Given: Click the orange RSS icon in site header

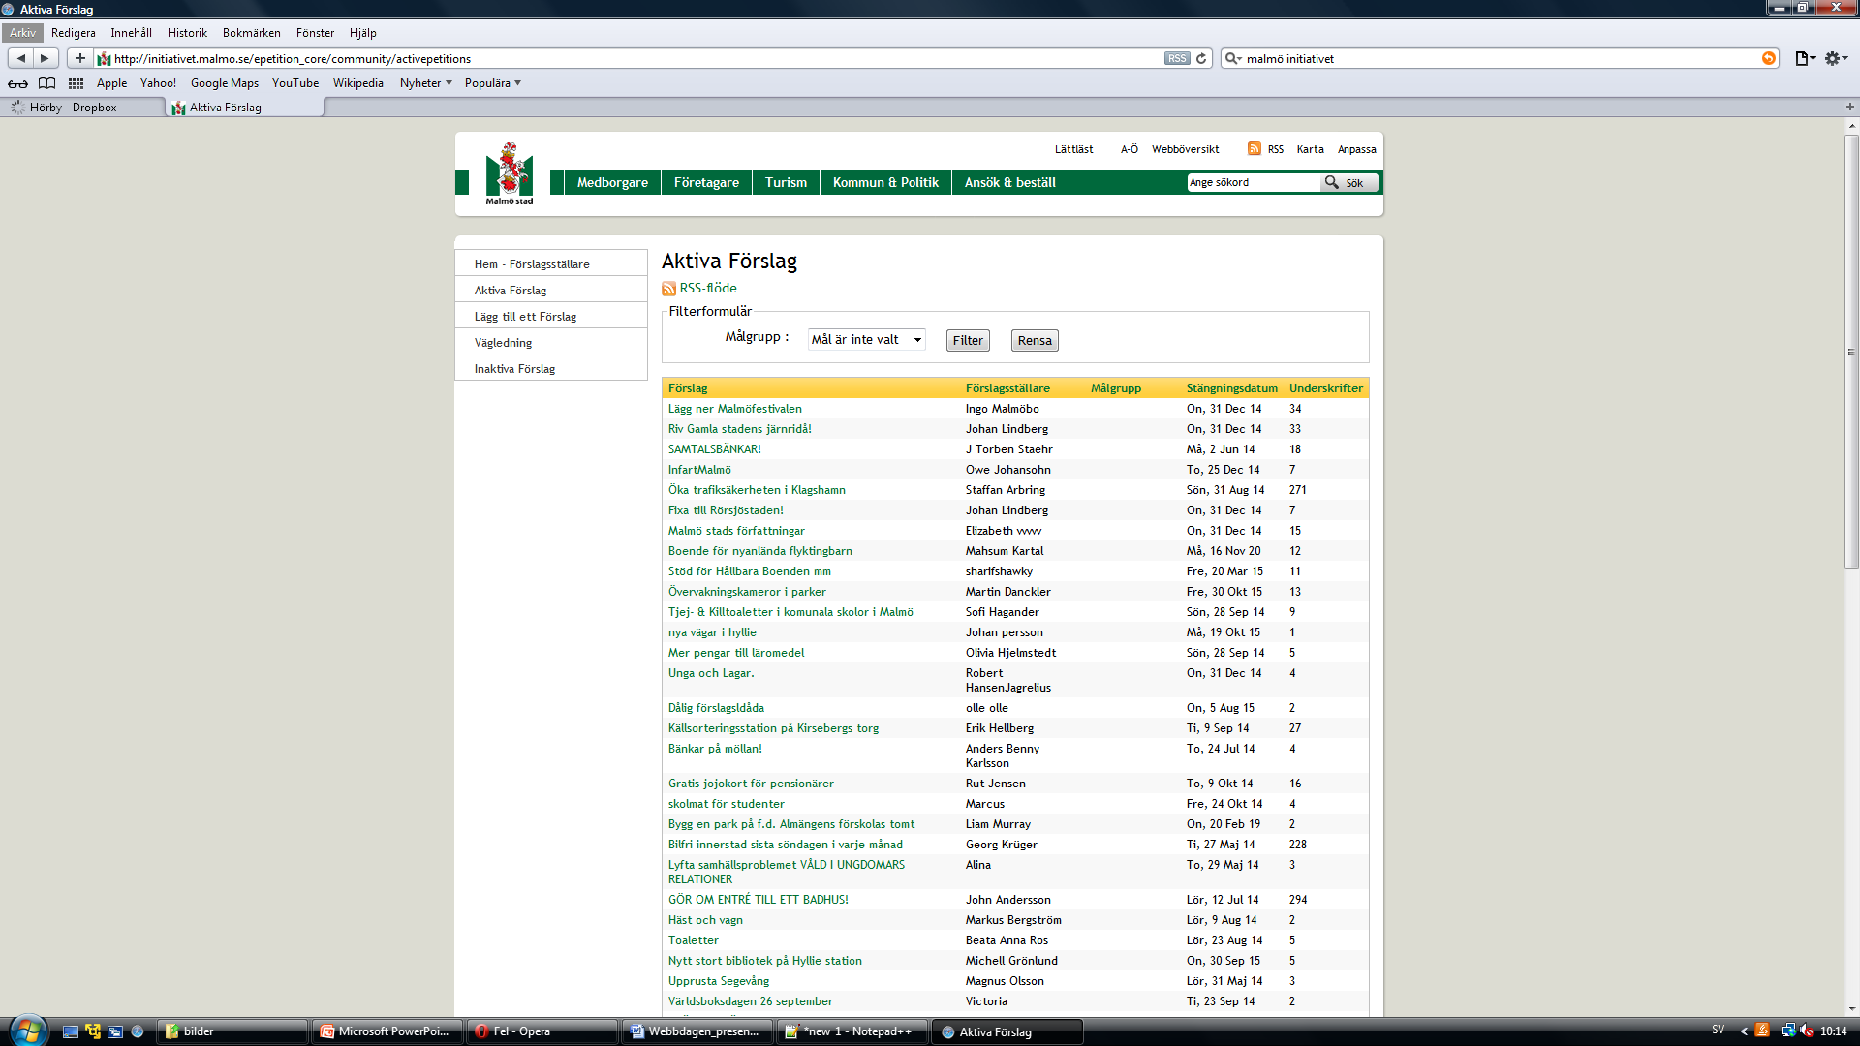Looking at the screenshot, I should tap(1255, 149).
